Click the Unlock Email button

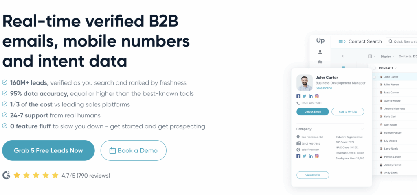point(313,112)
